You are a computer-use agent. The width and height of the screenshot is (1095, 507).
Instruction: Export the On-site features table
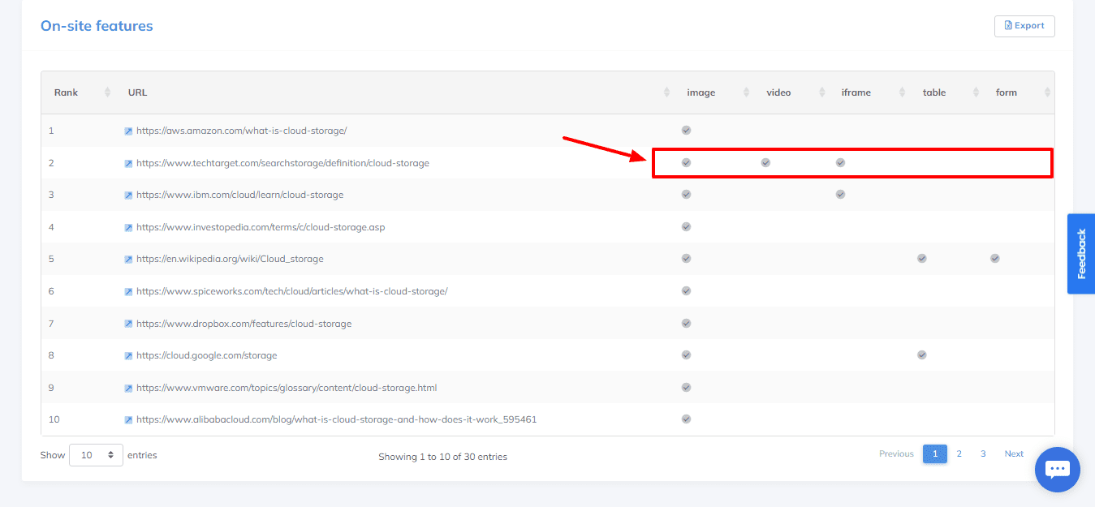1024,26
